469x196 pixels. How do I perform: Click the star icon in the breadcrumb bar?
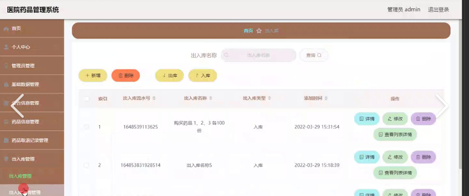tap(259, 31)
